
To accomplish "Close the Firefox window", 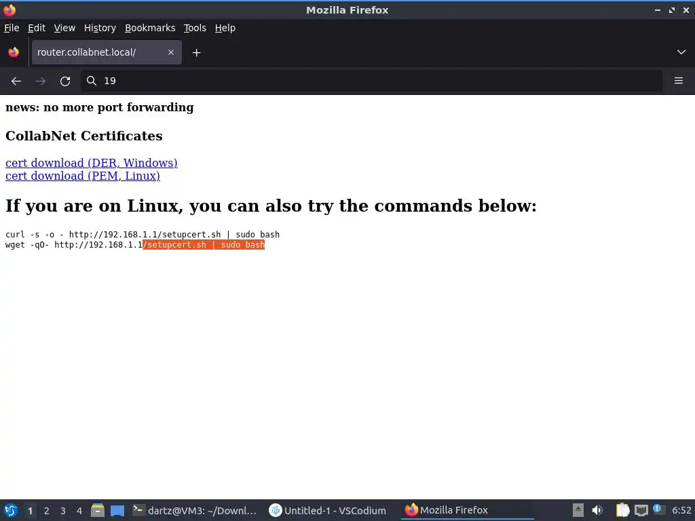I will pyautogui.click(x=685, y=9).
